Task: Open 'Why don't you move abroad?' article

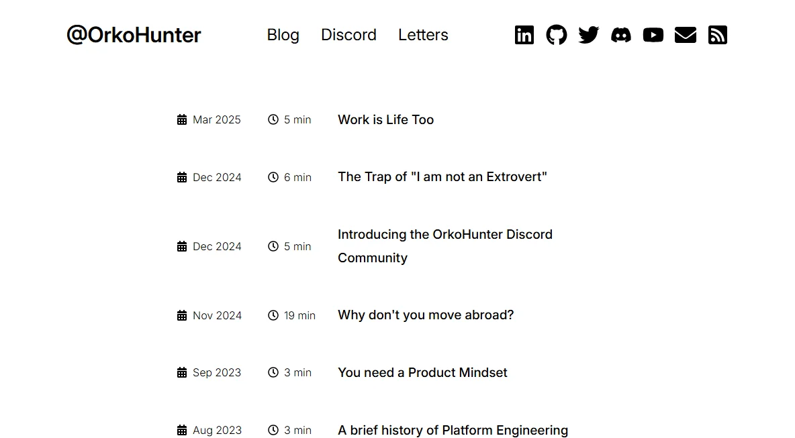Action: [x=426, y=315]
